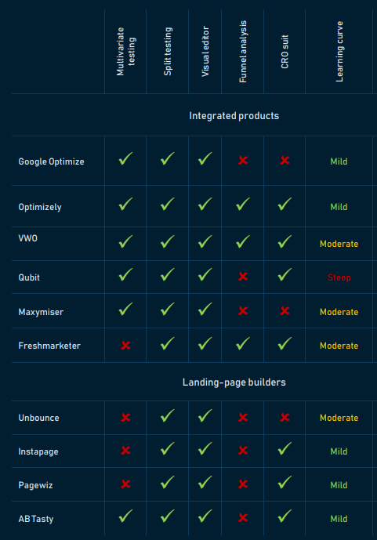Click the Landing-page builders section heading
Screen dimensions: 377x540
(234, 382)
